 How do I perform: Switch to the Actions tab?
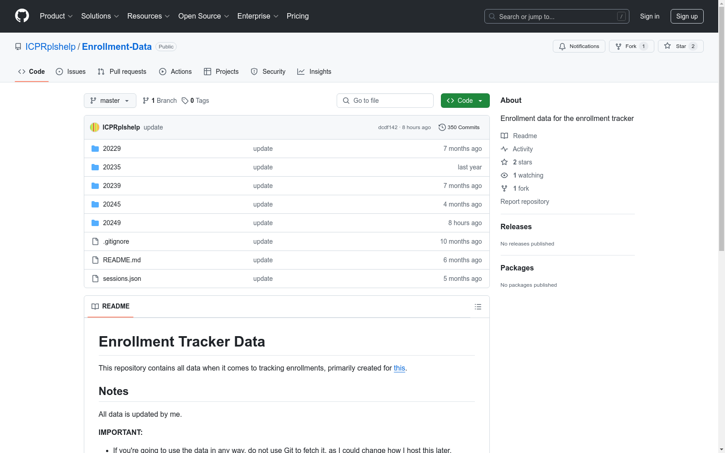click(175, 72)
